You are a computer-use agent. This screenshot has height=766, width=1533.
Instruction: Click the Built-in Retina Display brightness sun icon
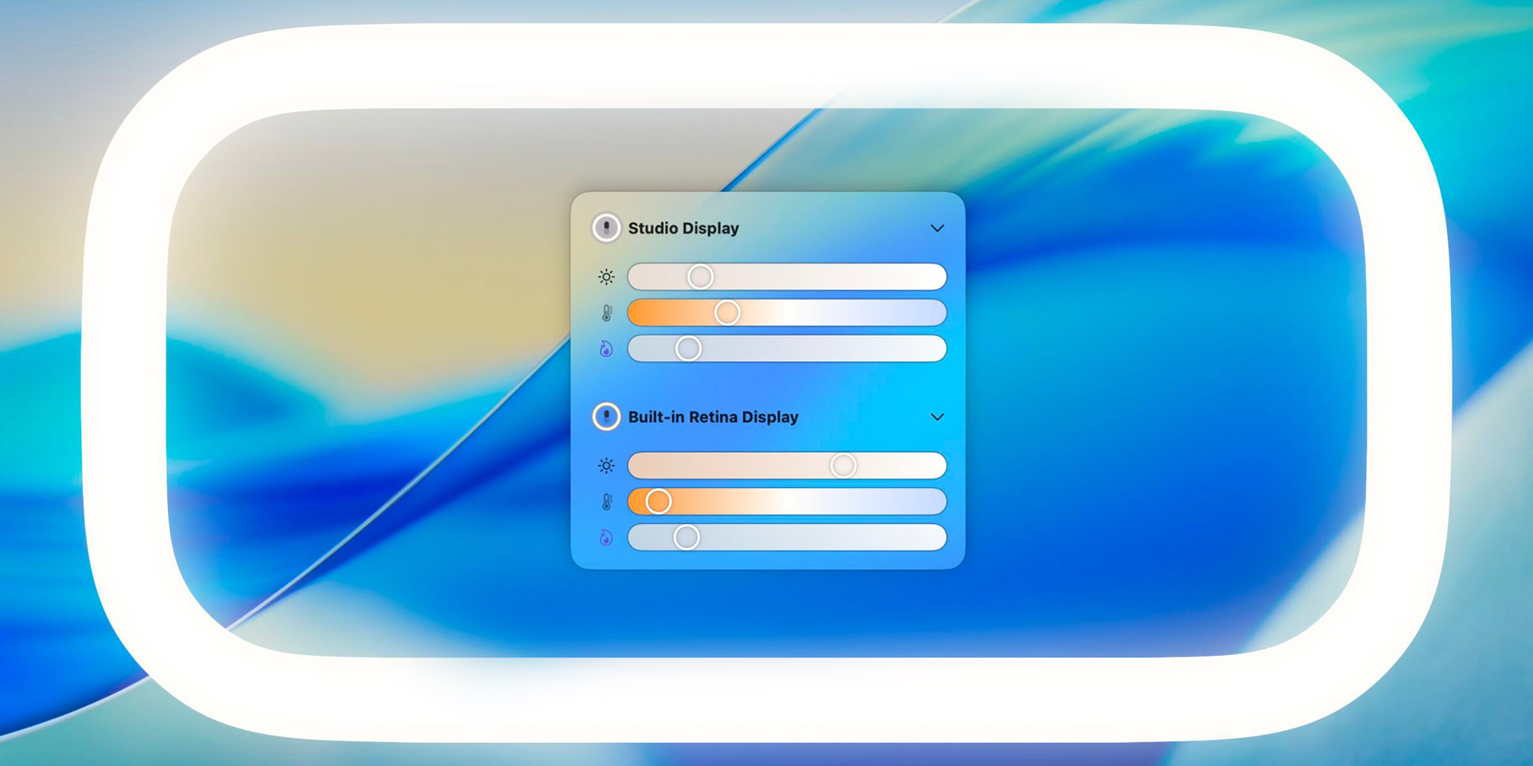tap(606, 466)
